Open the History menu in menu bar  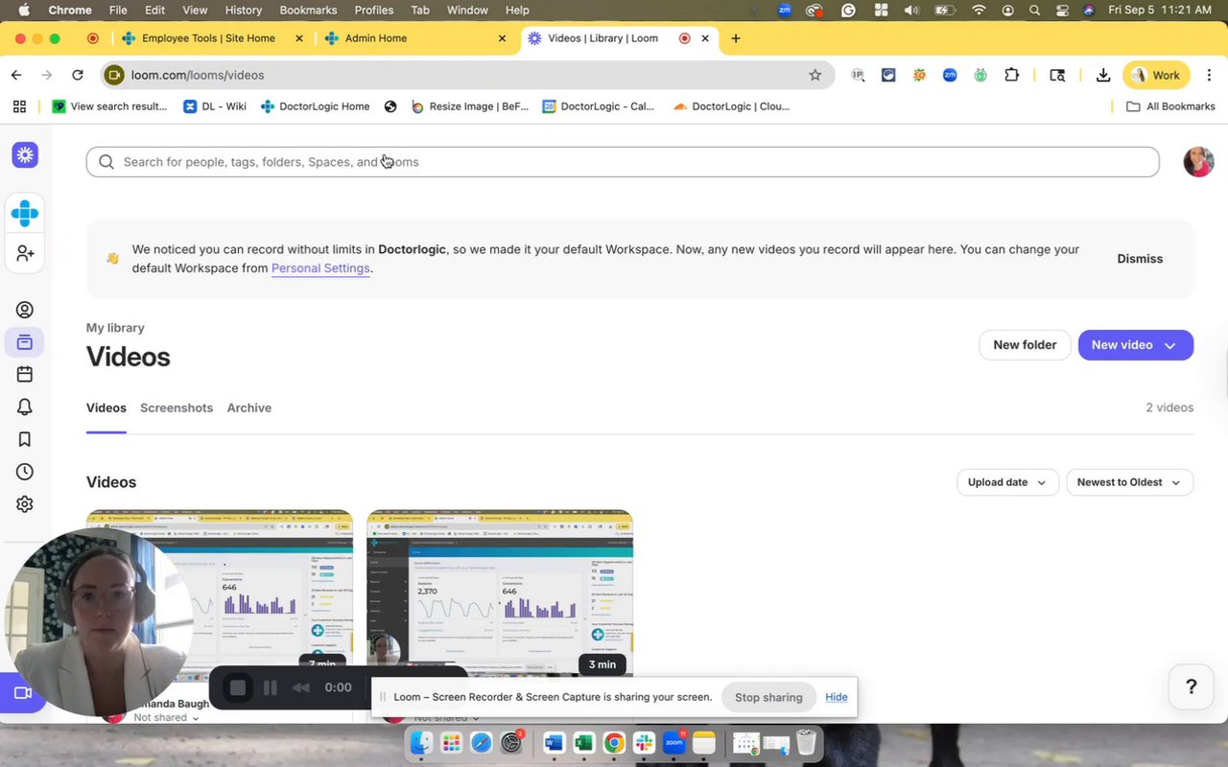244,10
